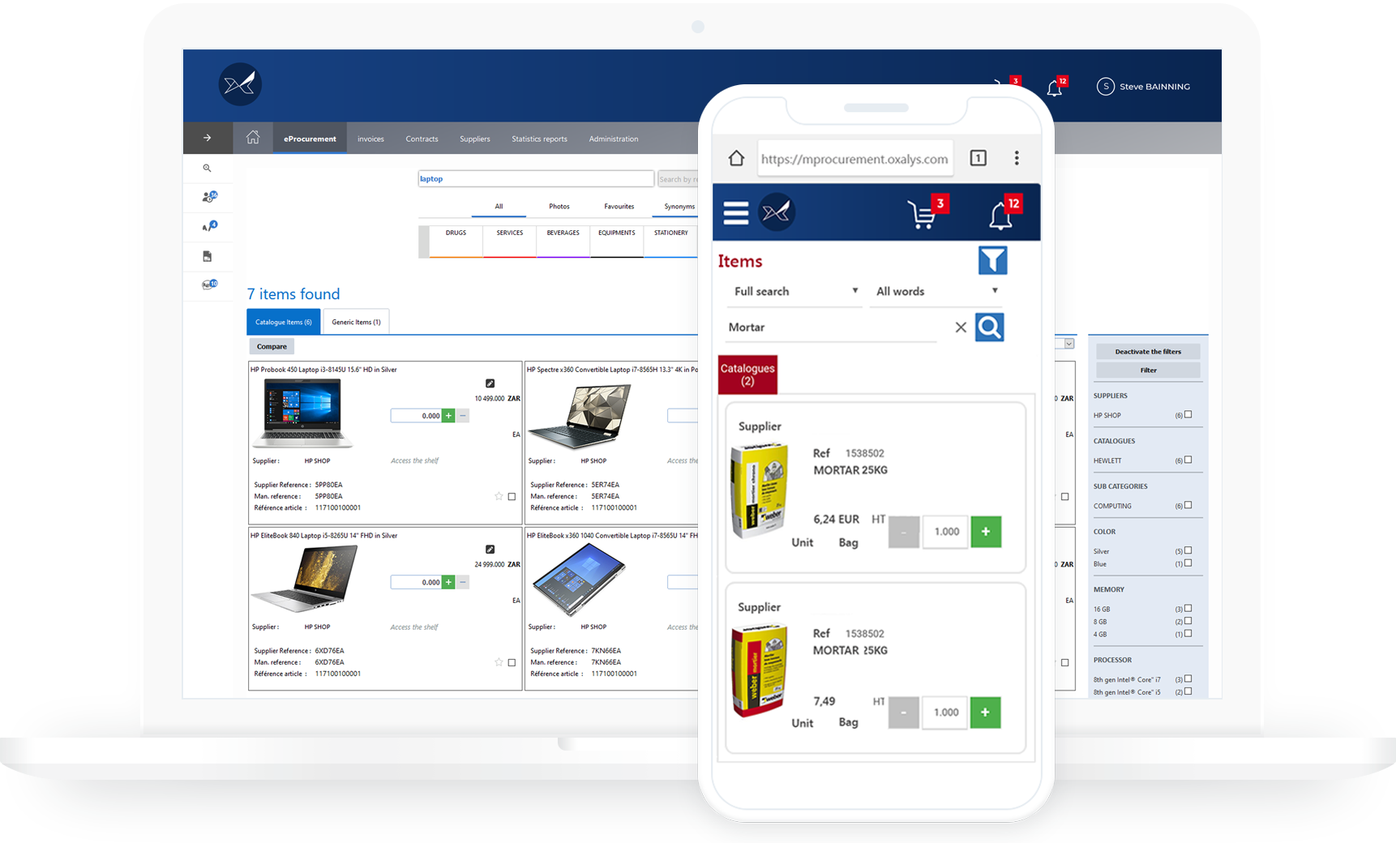Tap the mobile filter funnel icon

click(993, 261)
